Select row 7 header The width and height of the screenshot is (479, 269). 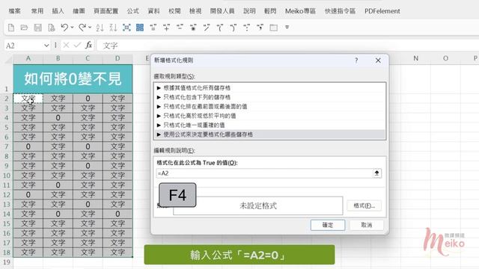[7, 146]
